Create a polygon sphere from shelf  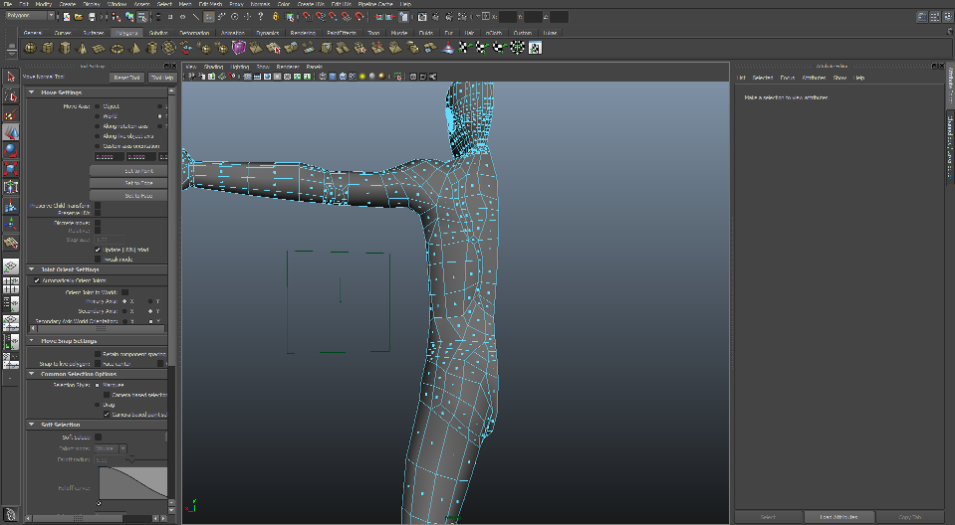pos(32,48)
